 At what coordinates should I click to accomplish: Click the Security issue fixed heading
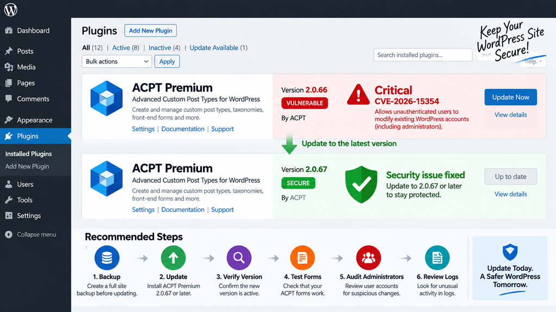pos(425,175)
